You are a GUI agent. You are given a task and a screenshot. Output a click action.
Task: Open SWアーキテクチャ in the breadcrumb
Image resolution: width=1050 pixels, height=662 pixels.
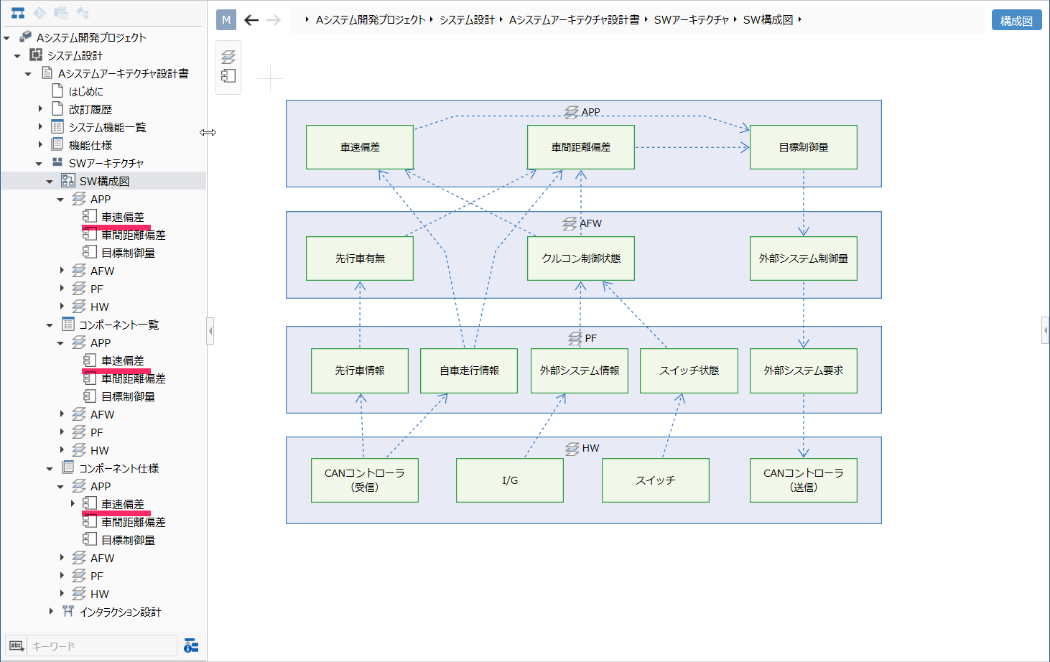(691, 20)
